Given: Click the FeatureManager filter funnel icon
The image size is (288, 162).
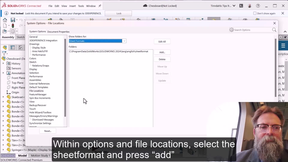Looking at the screenshot, I should point(4,53).
